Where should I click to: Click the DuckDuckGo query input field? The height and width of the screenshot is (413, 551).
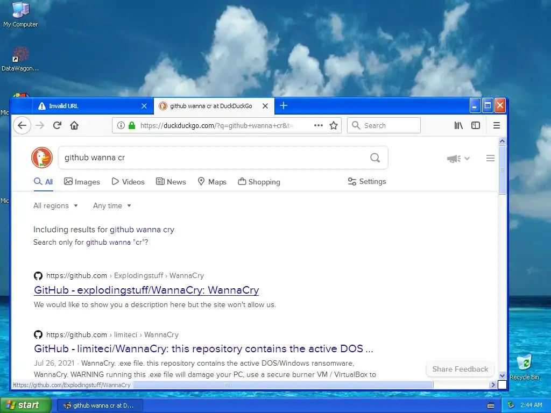pos(214,158)
